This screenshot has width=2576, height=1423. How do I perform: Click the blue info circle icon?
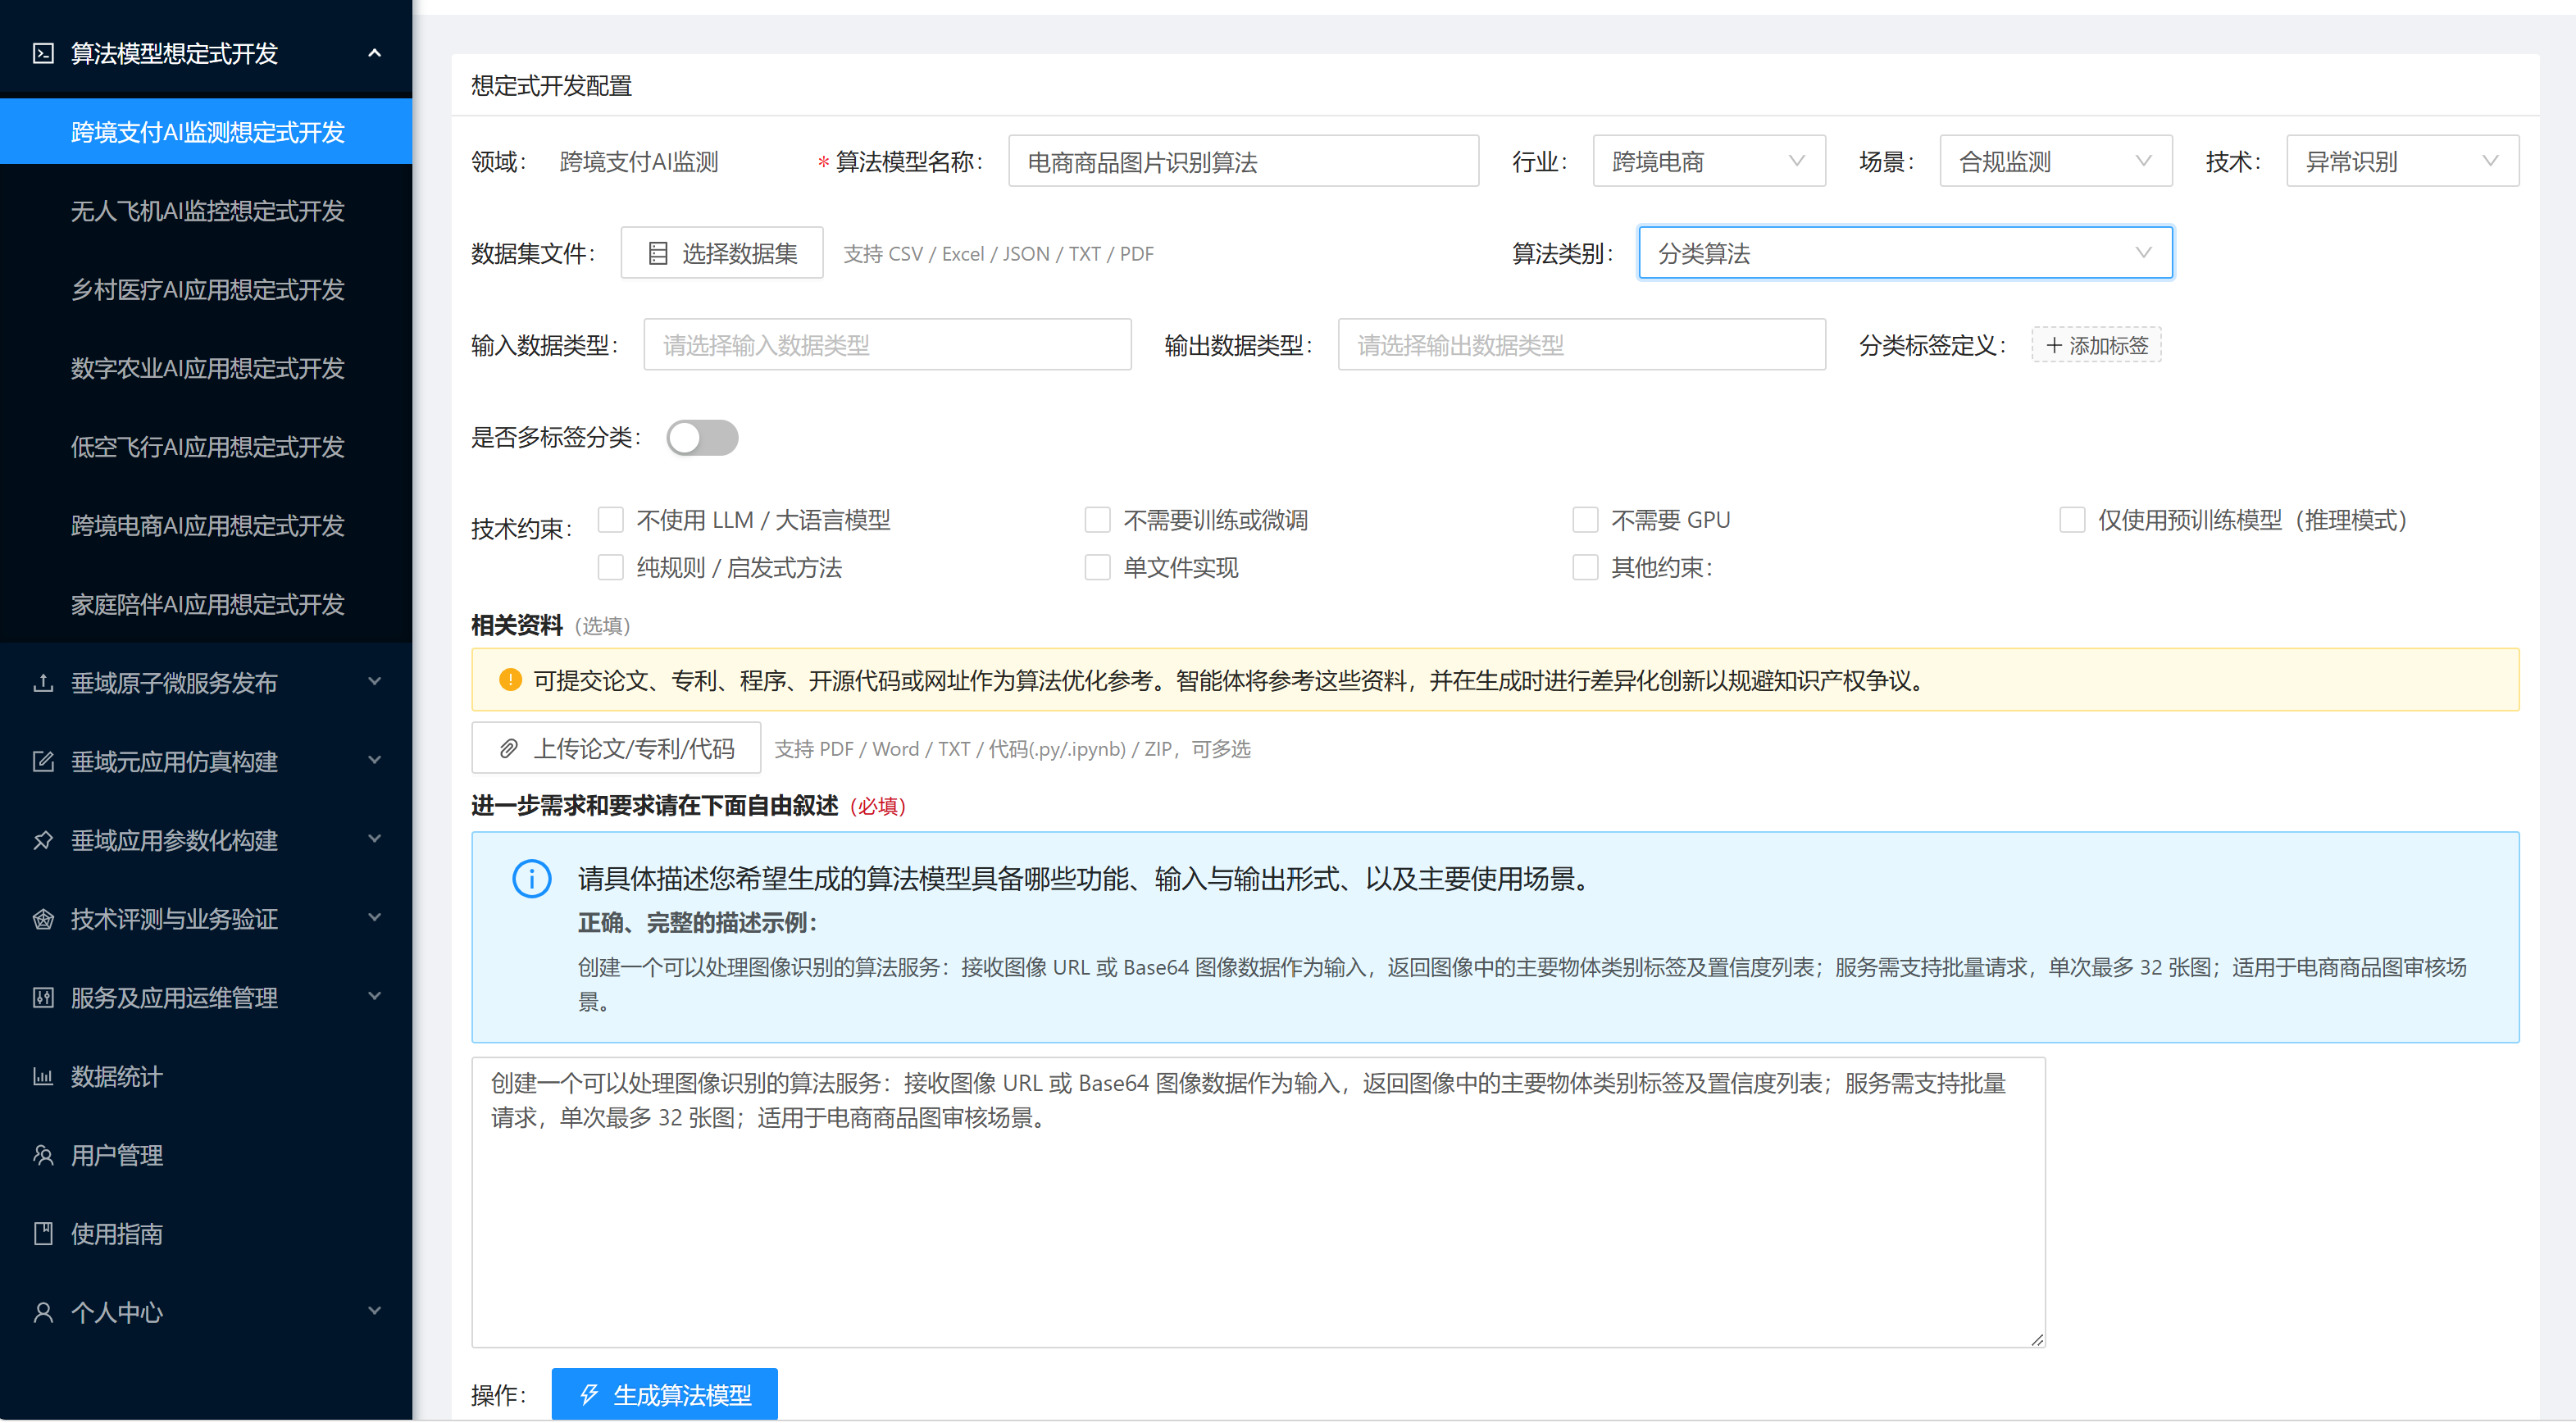coord(532,880)
